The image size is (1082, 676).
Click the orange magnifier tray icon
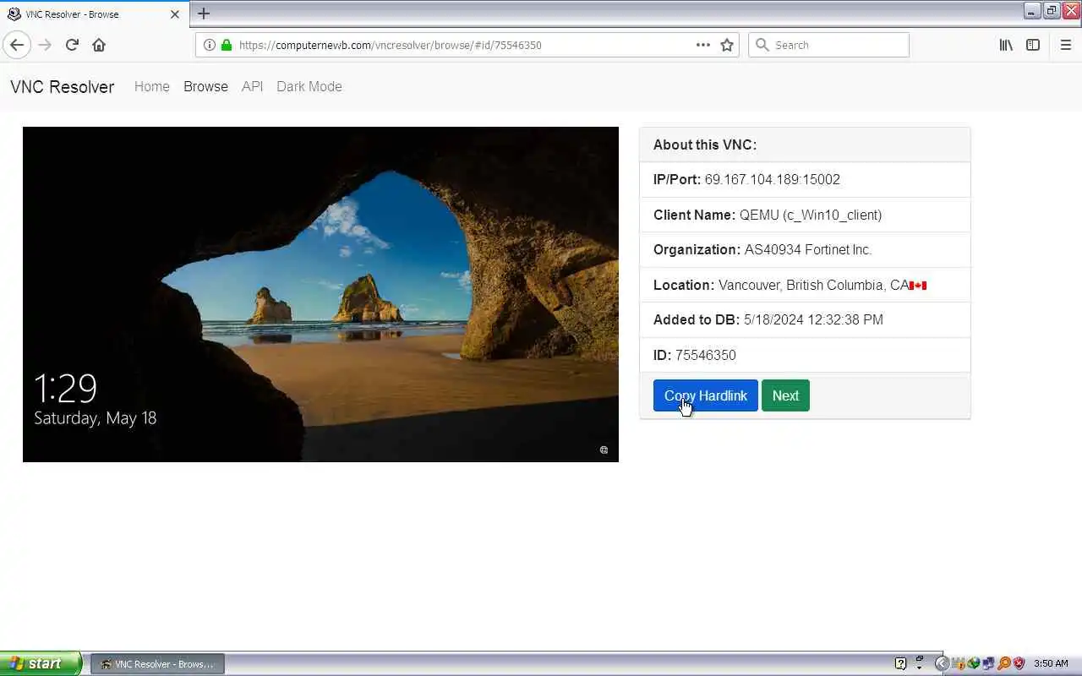click(1004, 664)
